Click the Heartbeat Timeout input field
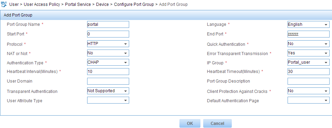This screenshot has height=128, width=332. click(x=309, y=72)
